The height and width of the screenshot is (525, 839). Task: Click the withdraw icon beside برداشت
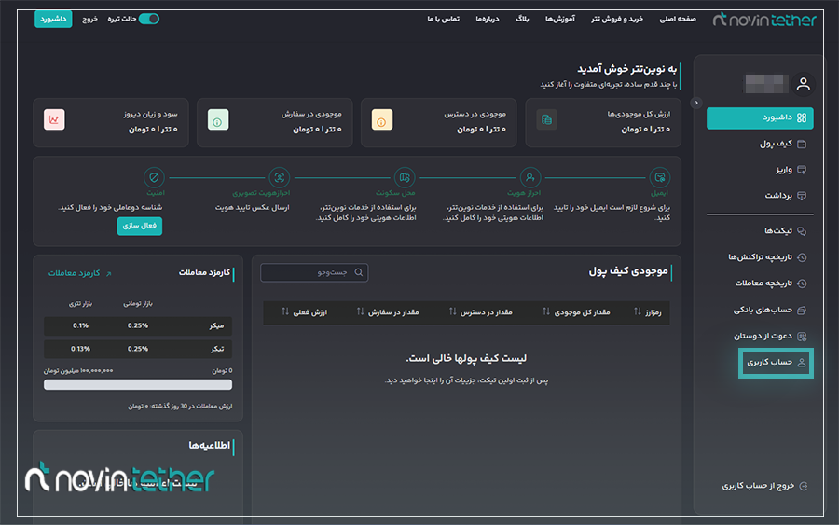(802, 195)
